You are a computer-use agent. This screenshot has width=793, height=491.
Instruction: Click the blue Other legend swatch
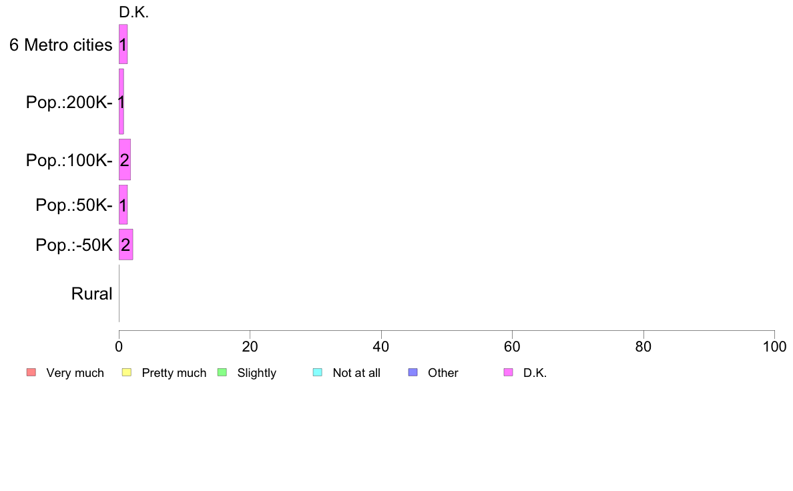coord(413,373)
